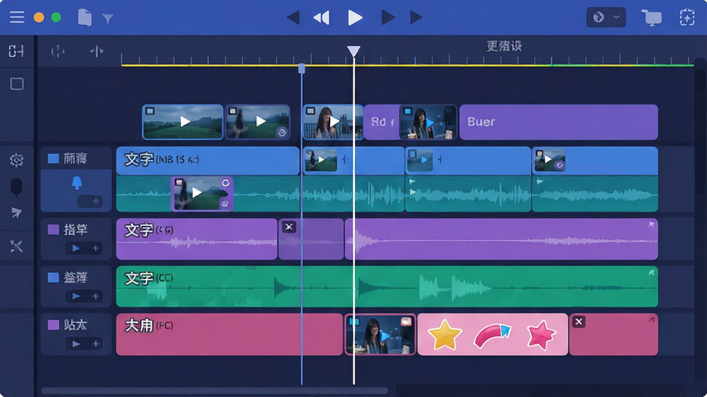
Task: Toggle the blue checkbox on the green waveform track
Action: 53,277
